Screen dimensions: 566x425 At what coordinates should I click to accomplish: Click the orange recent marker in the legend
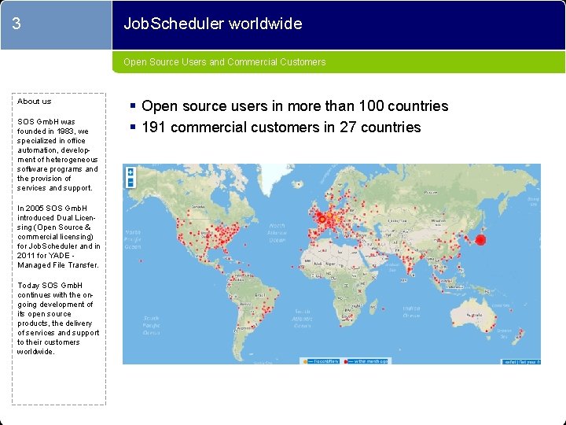tap(305, 361)
